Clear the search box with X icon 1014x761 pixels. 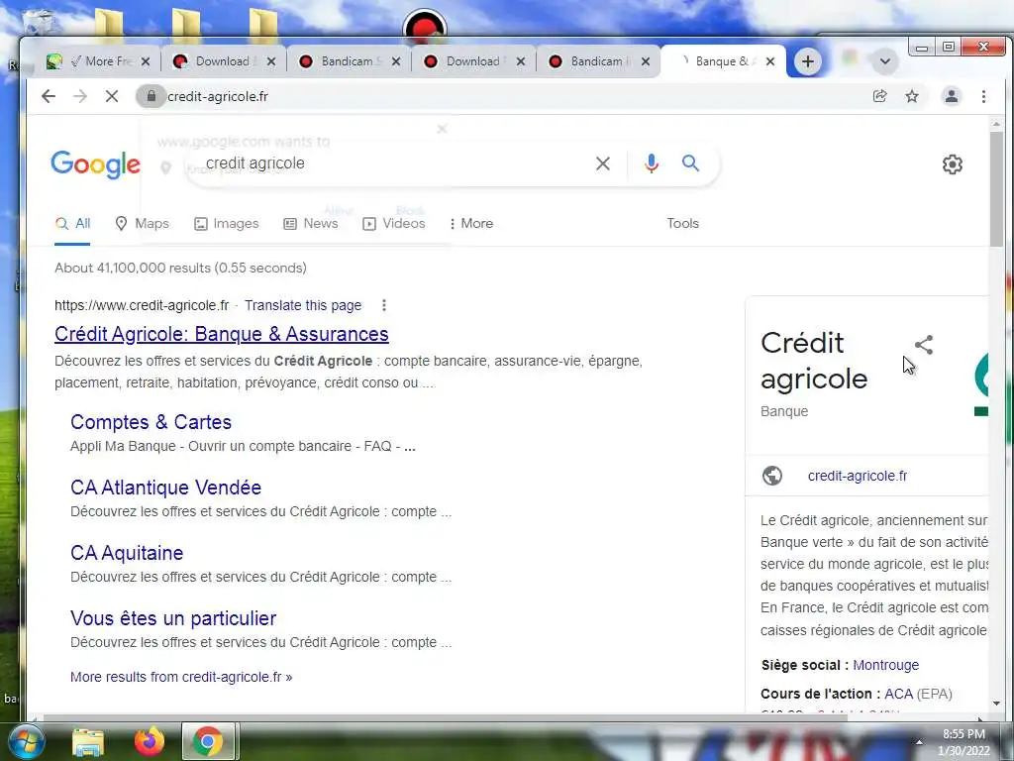[603, 163]
